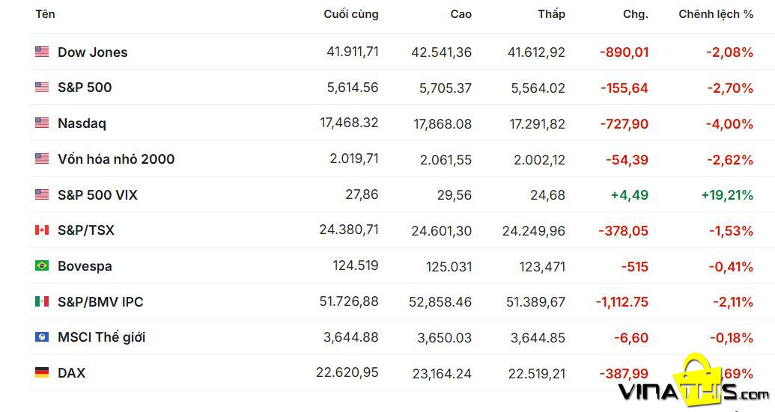Click the globe icon beside MSCI Thế giới
This screenshot has height=412, width=775.
(42, 337)
